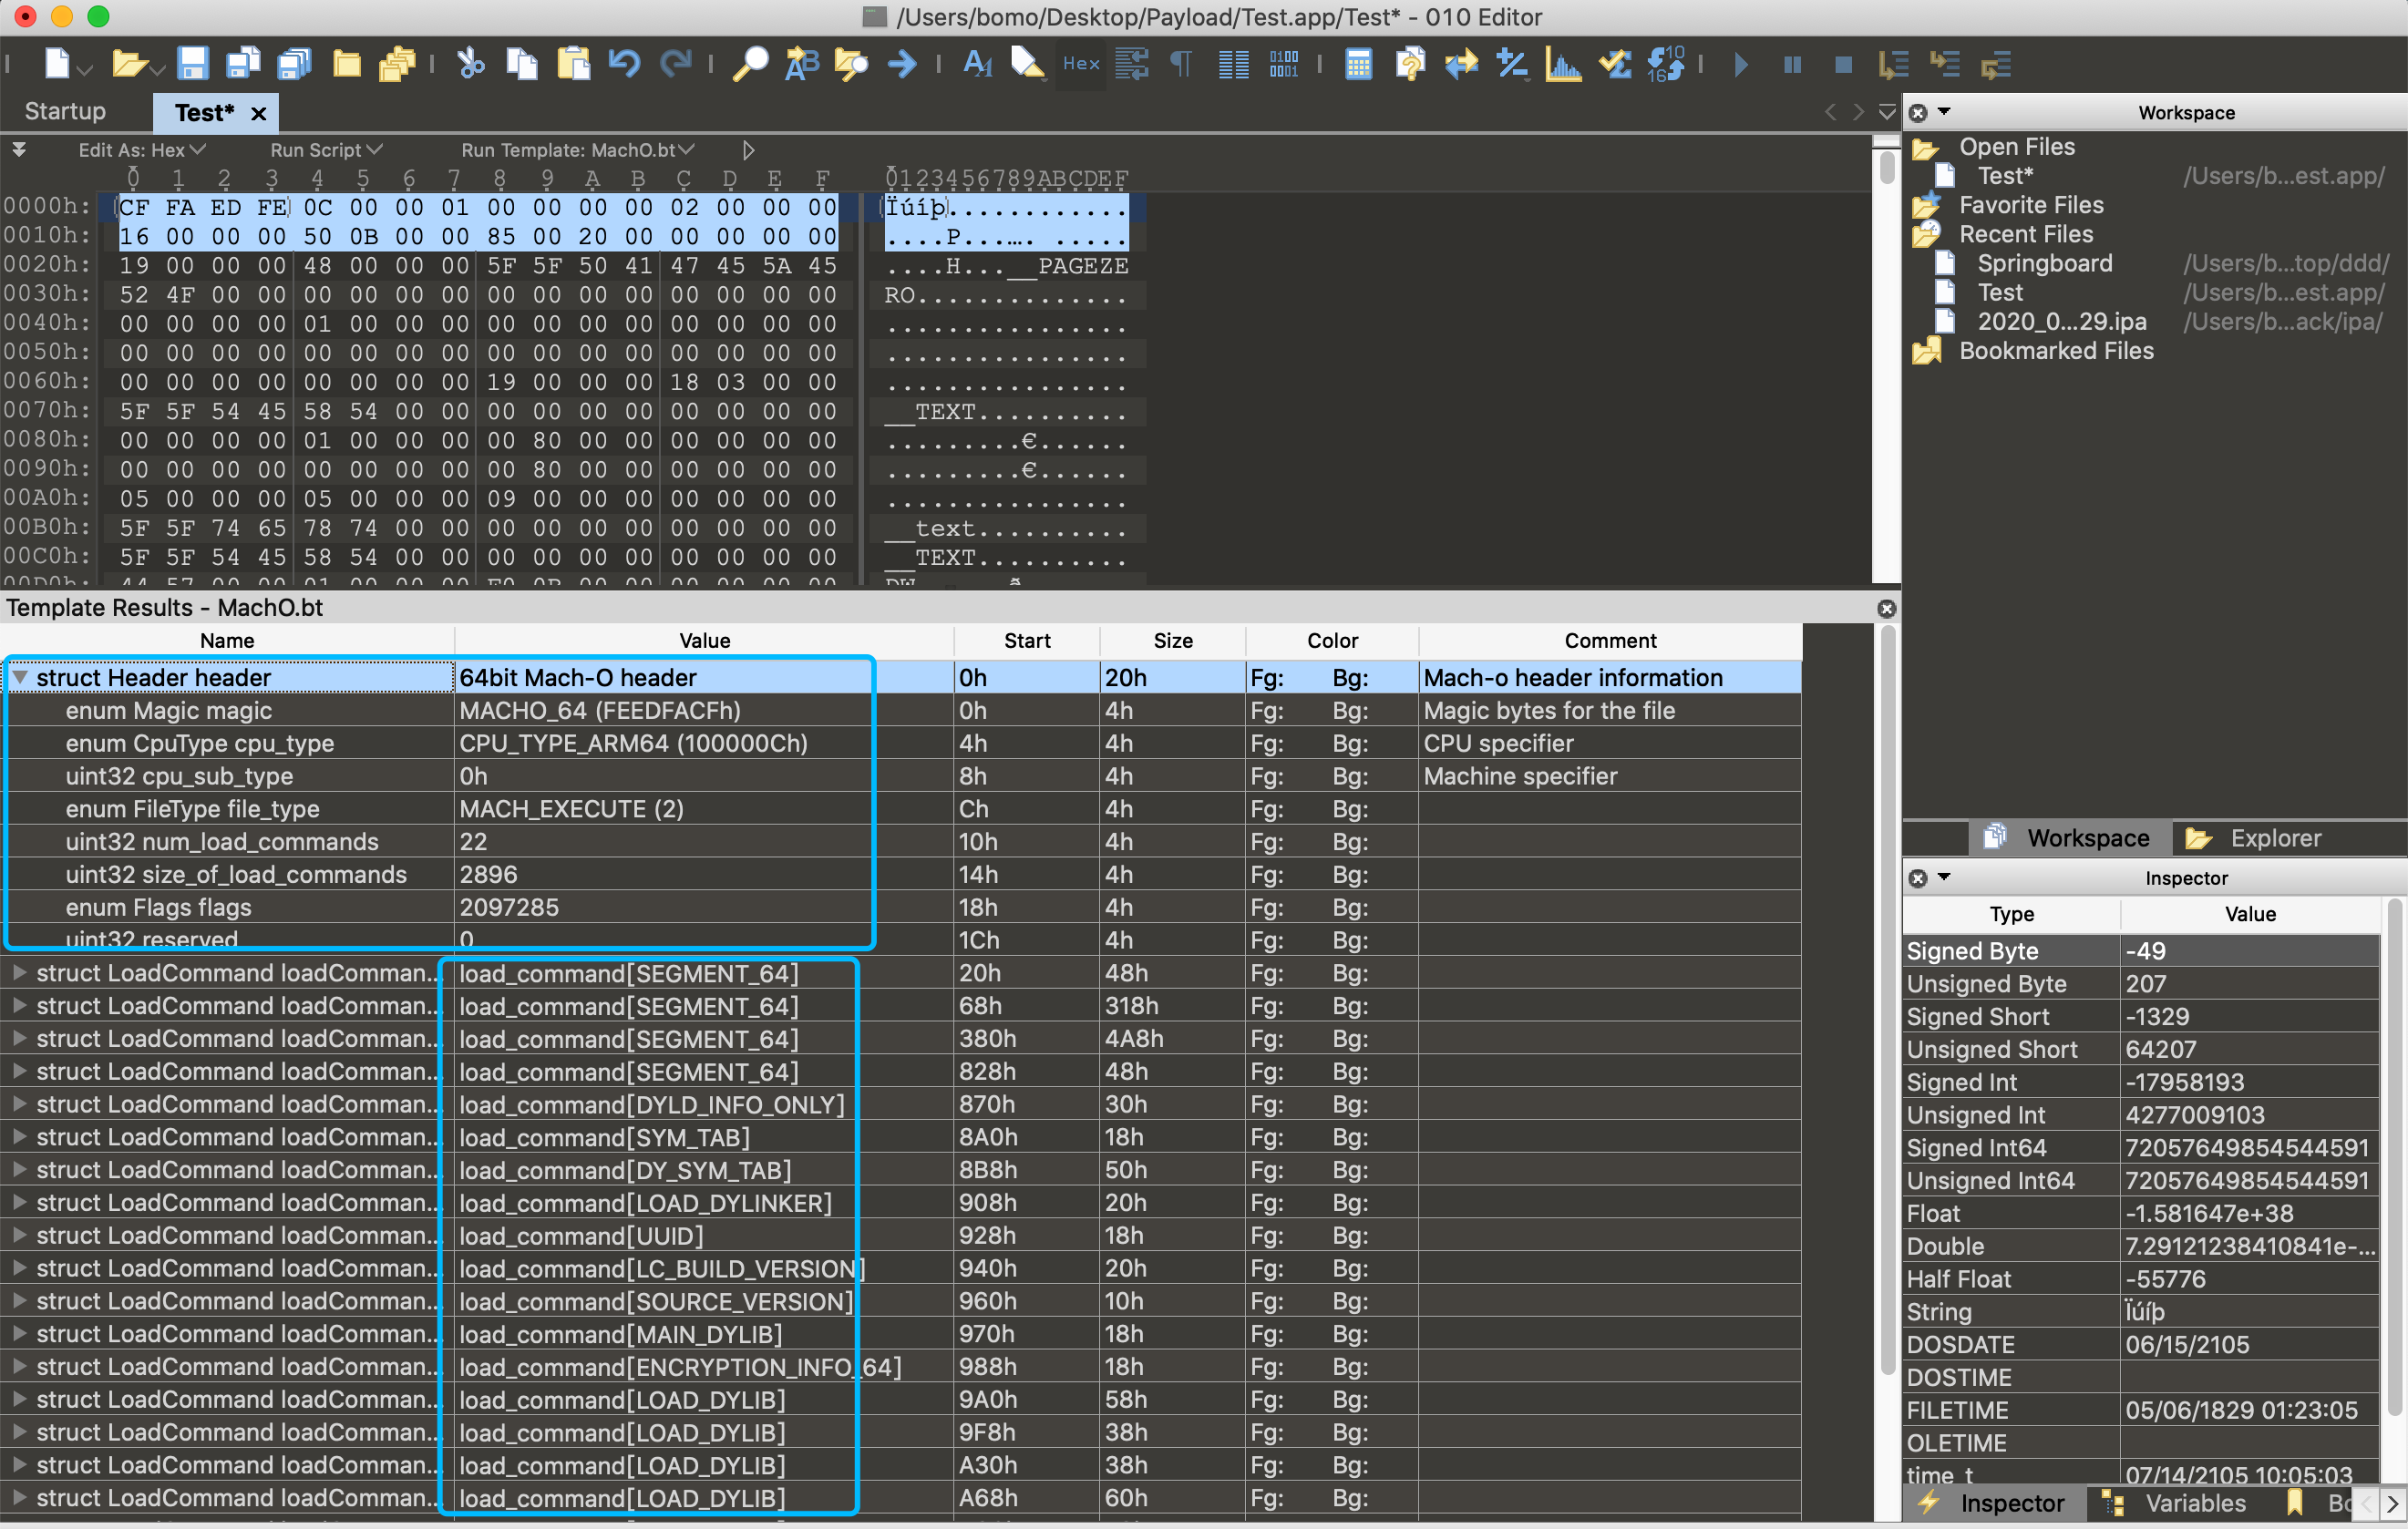The width and height of the screenshot is (2408, 1529).
Task: Expand the load_command[SYM_TAB] row
Action: 19,1137
